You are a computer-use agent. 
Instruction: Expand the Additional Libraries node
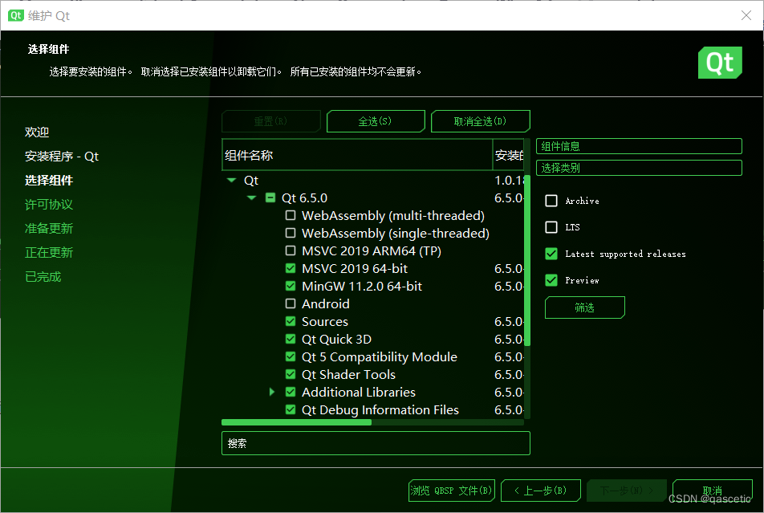[x=271, y=392]
